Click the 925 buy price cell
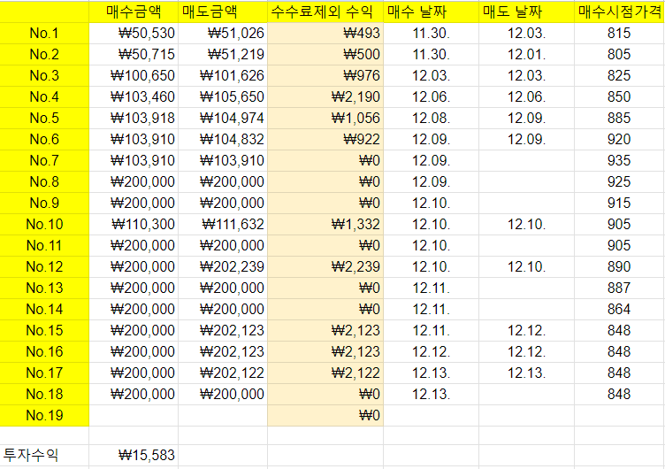The height and width of the screenshot is (469, 665). pos(619,181)
